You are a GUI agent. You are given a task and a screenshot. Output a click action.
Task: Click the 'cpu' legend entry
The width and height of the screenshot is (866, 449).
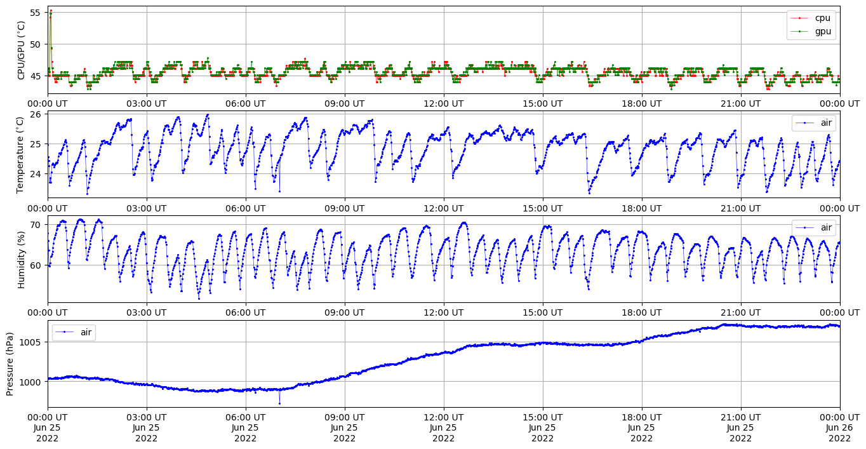pyautogui.click(x=811, y=18)
